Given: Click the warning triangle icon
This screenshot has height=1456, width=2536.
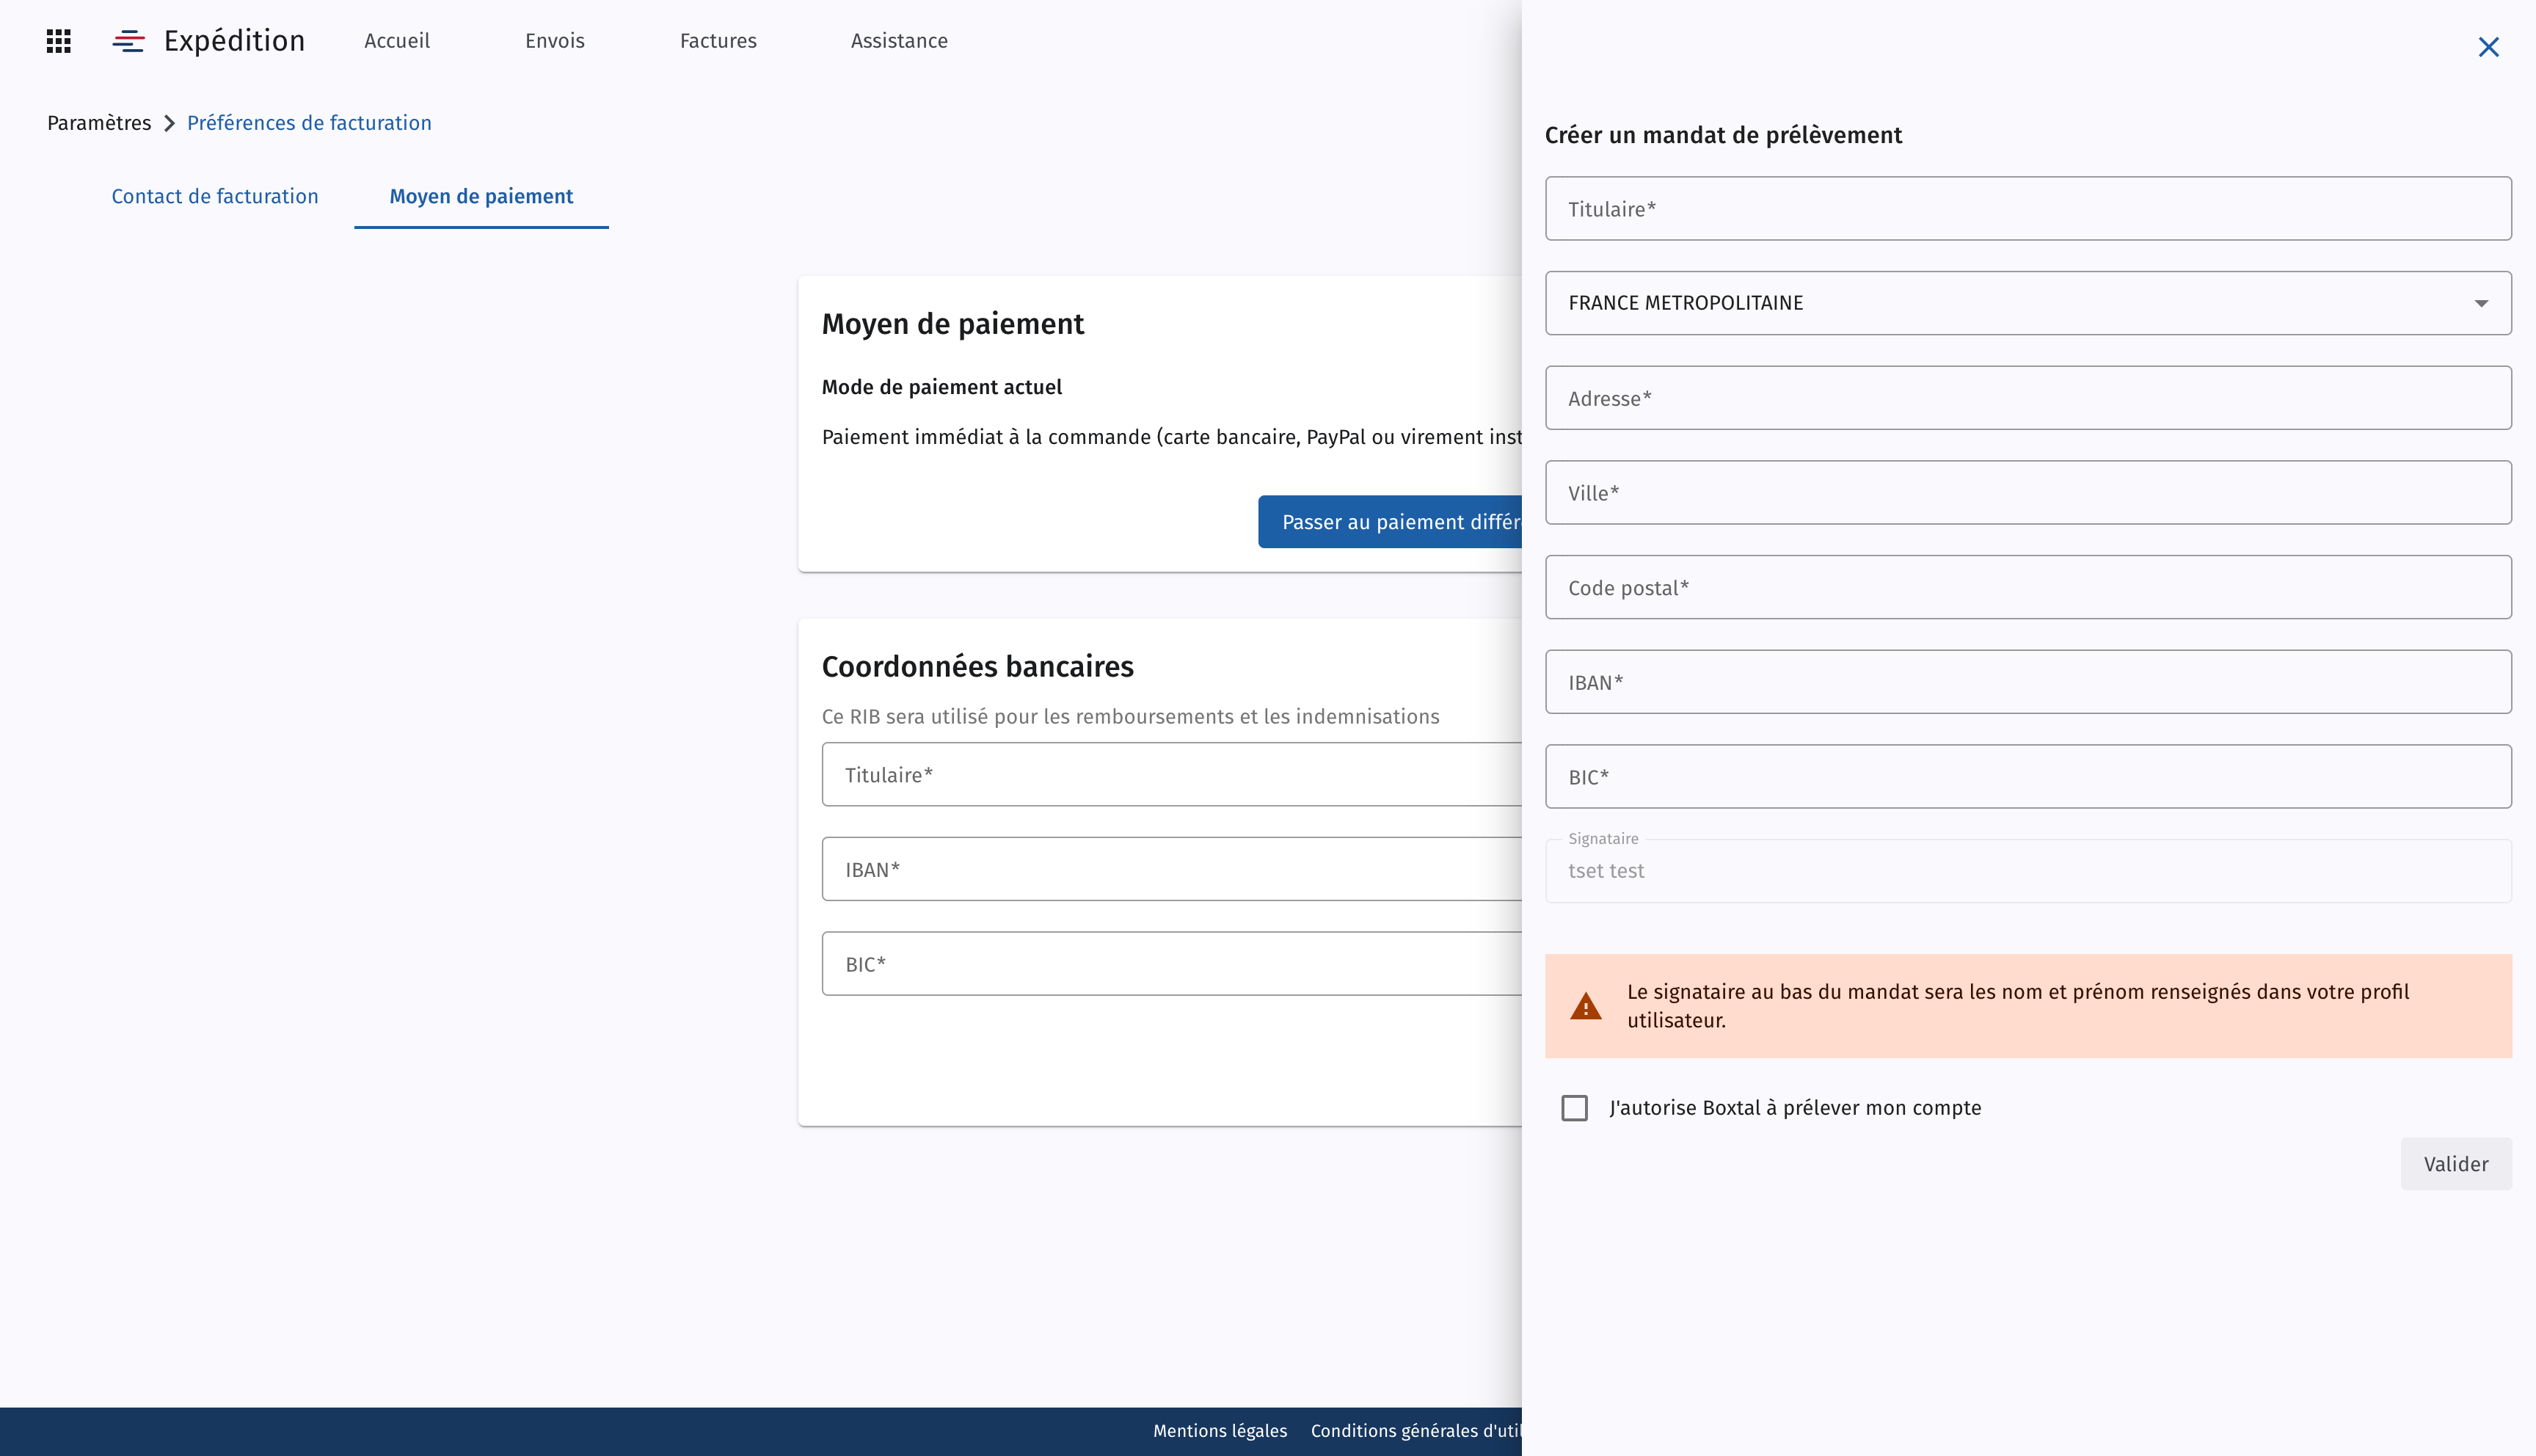Looking at the screenshot, I should click(1586, 1006).
